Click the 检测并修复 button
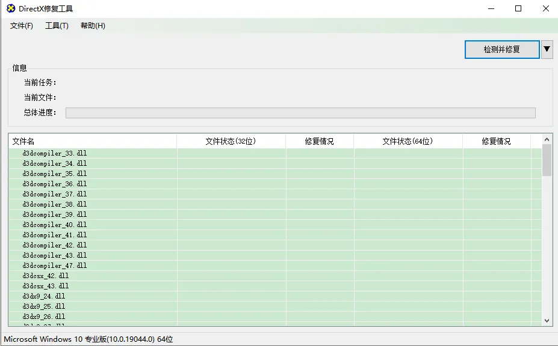The image size is (558, 346). [x=502, y=49]
